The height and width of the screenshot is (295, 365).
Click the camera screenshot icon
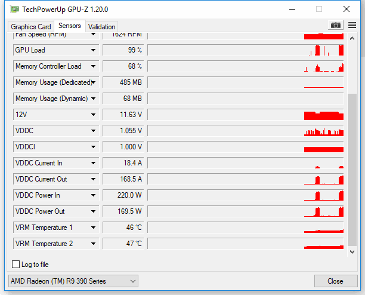(x=335, y=25)
